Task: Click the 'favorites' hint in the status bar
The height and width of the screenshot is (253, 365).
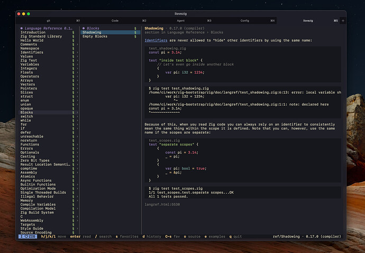Action: coord(129,237)
